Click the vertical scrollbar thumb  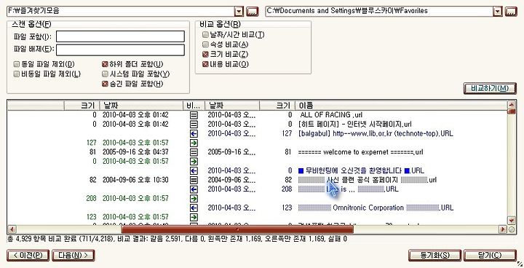point(512,111)
